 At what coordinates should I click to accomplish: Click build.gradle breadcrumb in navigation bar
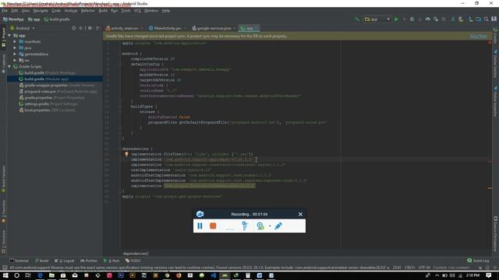coord(57,19)
